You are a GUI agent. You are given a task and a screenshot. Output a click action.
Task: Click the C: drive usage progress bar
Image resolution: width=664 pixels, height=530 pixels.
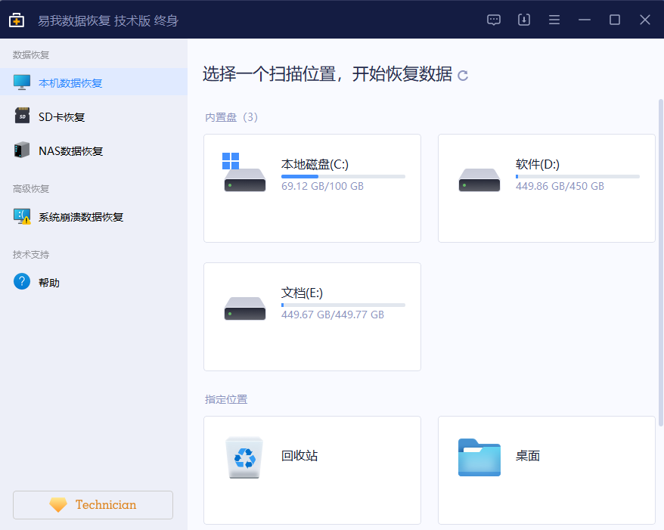[x=342, y=175]
